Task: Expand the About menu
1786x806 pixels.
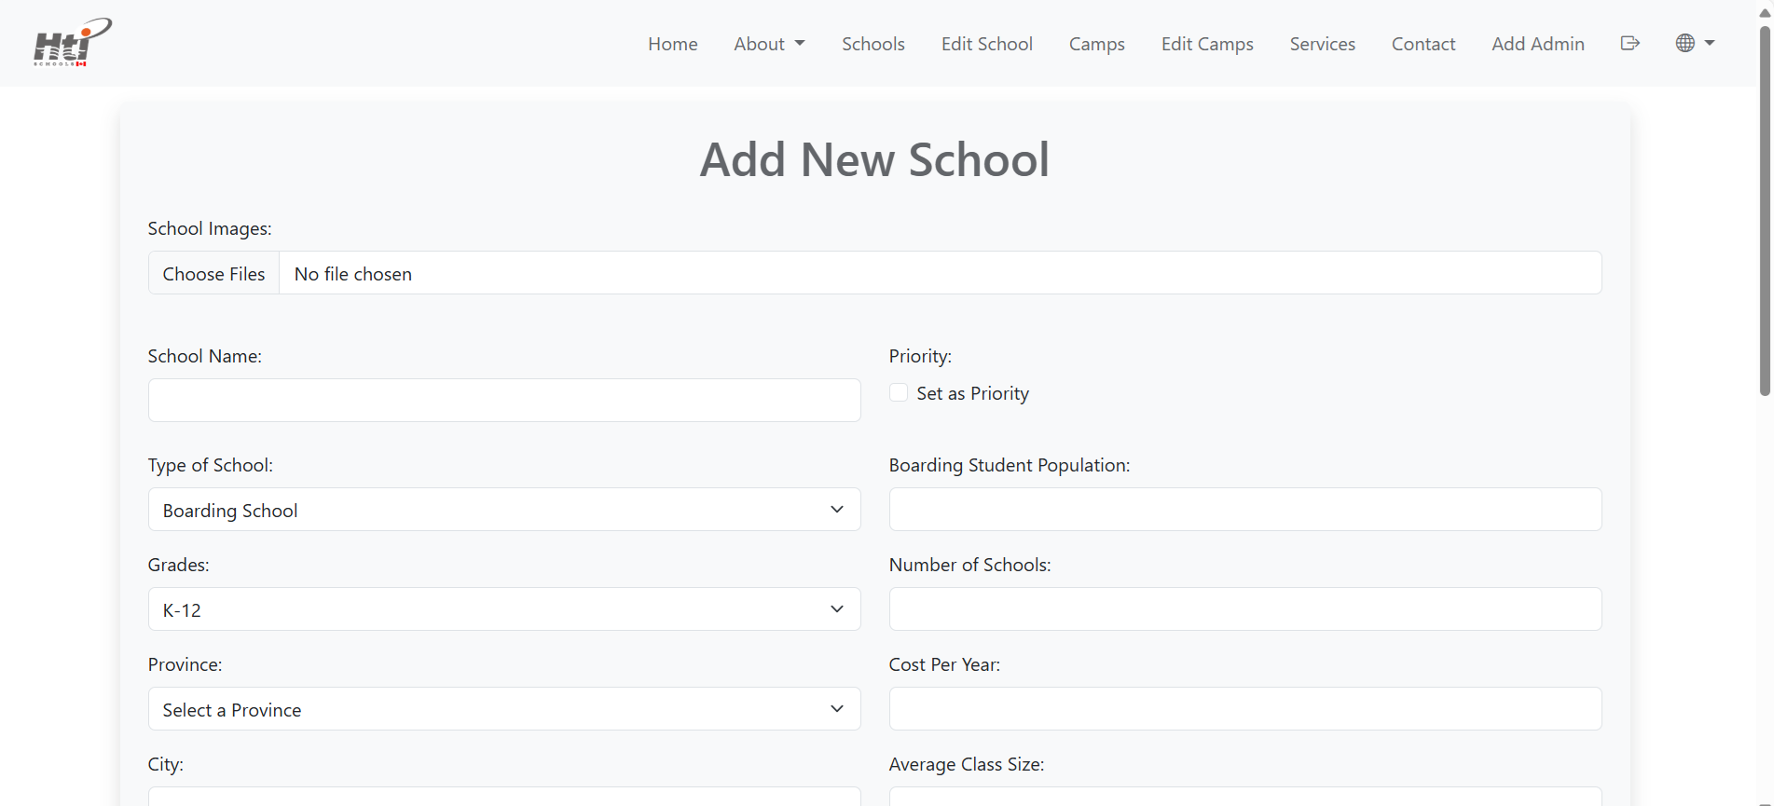Action: (x=768, y=44)
